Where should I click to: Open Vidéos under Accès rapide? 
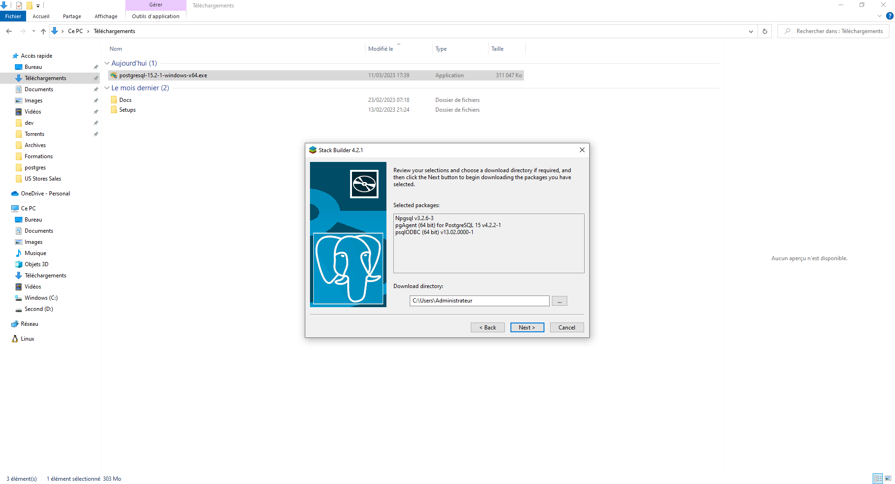(x=33, y=112)
